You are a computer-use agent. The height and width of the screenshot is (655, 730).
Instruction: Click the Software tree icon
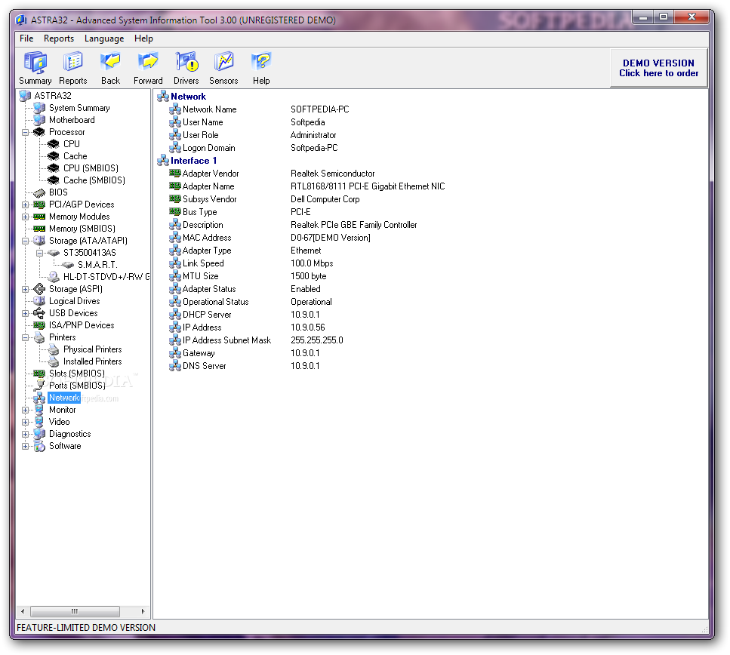point(39,446)
